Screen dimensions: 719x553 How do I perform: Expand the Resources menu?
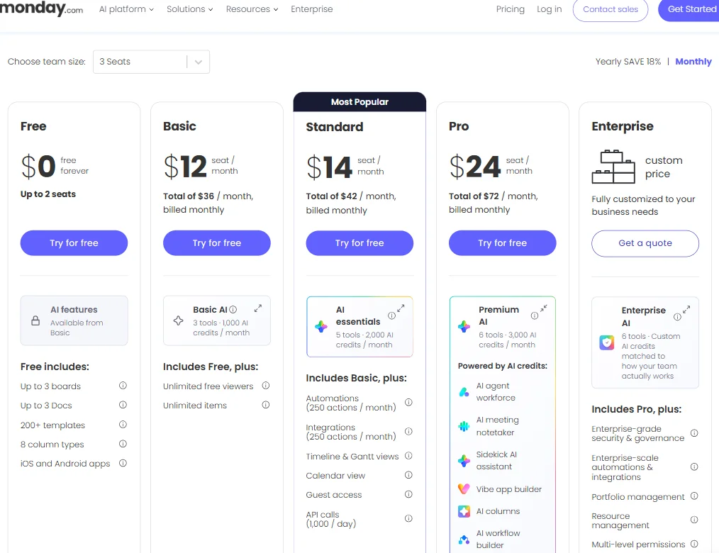[x=252, y=9]
